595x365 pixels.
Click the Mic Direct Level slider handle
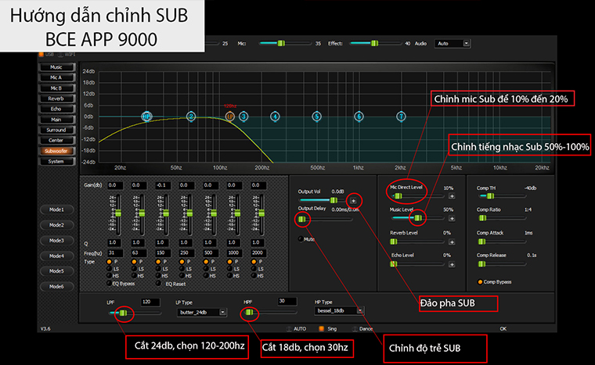[397, 196]
